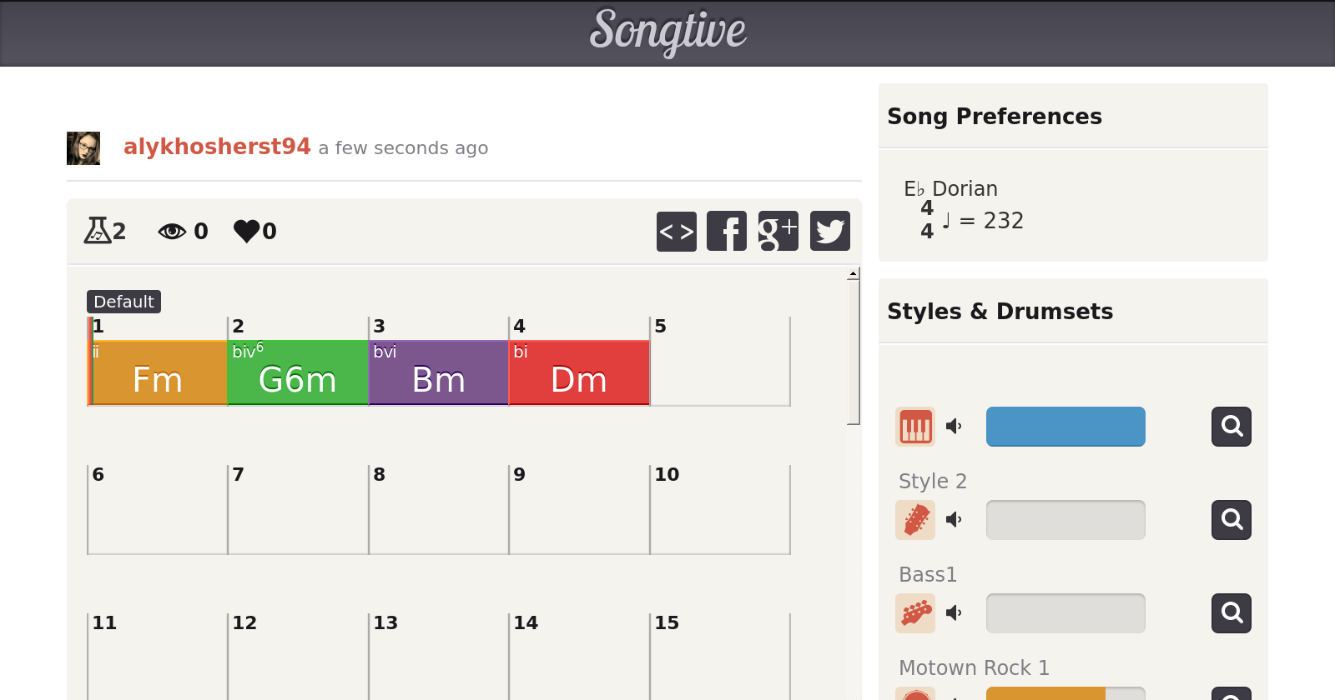The image size is (1335, 700).
Task: Mute the piano track speaker
Action: pyautogui.click(x=954, y=427)
